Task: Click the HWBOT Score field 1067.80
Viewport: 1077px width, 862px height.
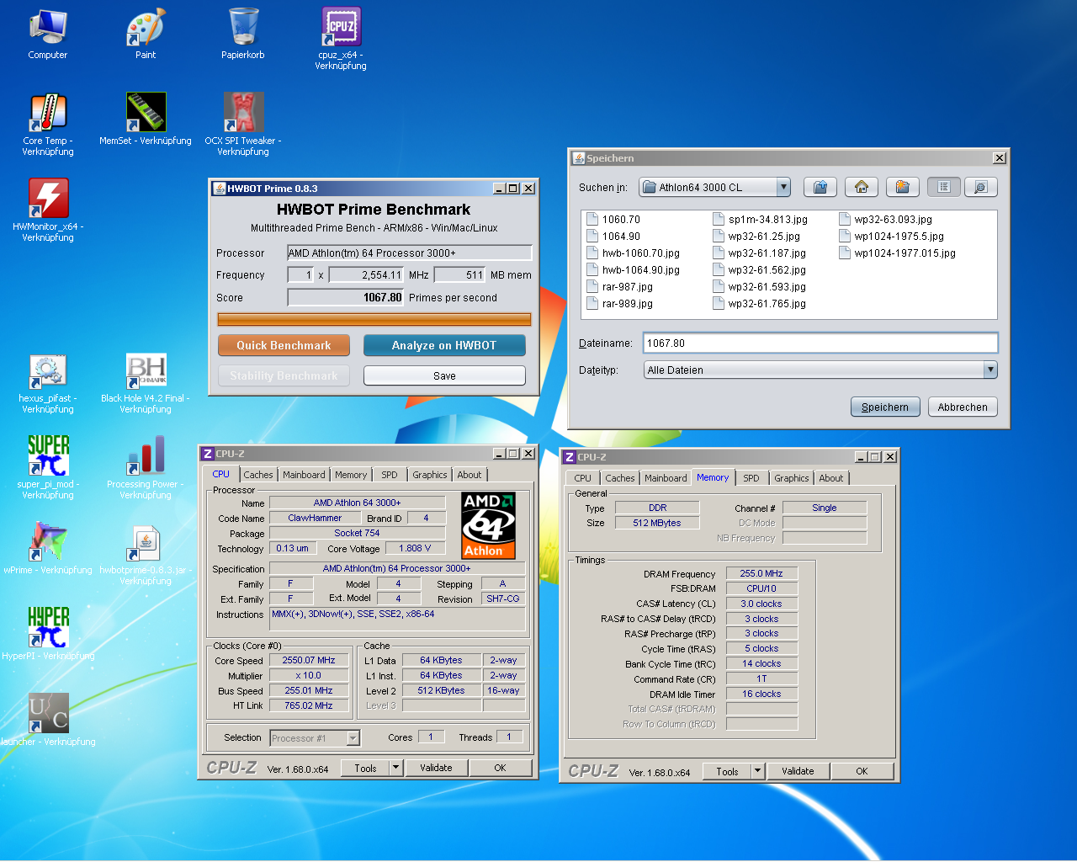Action: click(346, 297)
